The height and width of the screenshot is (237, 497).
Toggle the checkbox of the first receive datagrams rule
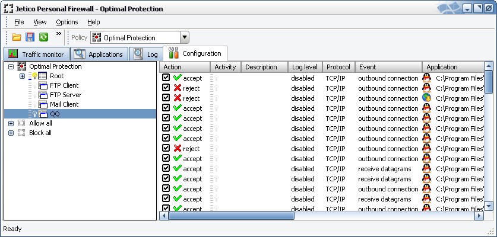tap(166, 168)
